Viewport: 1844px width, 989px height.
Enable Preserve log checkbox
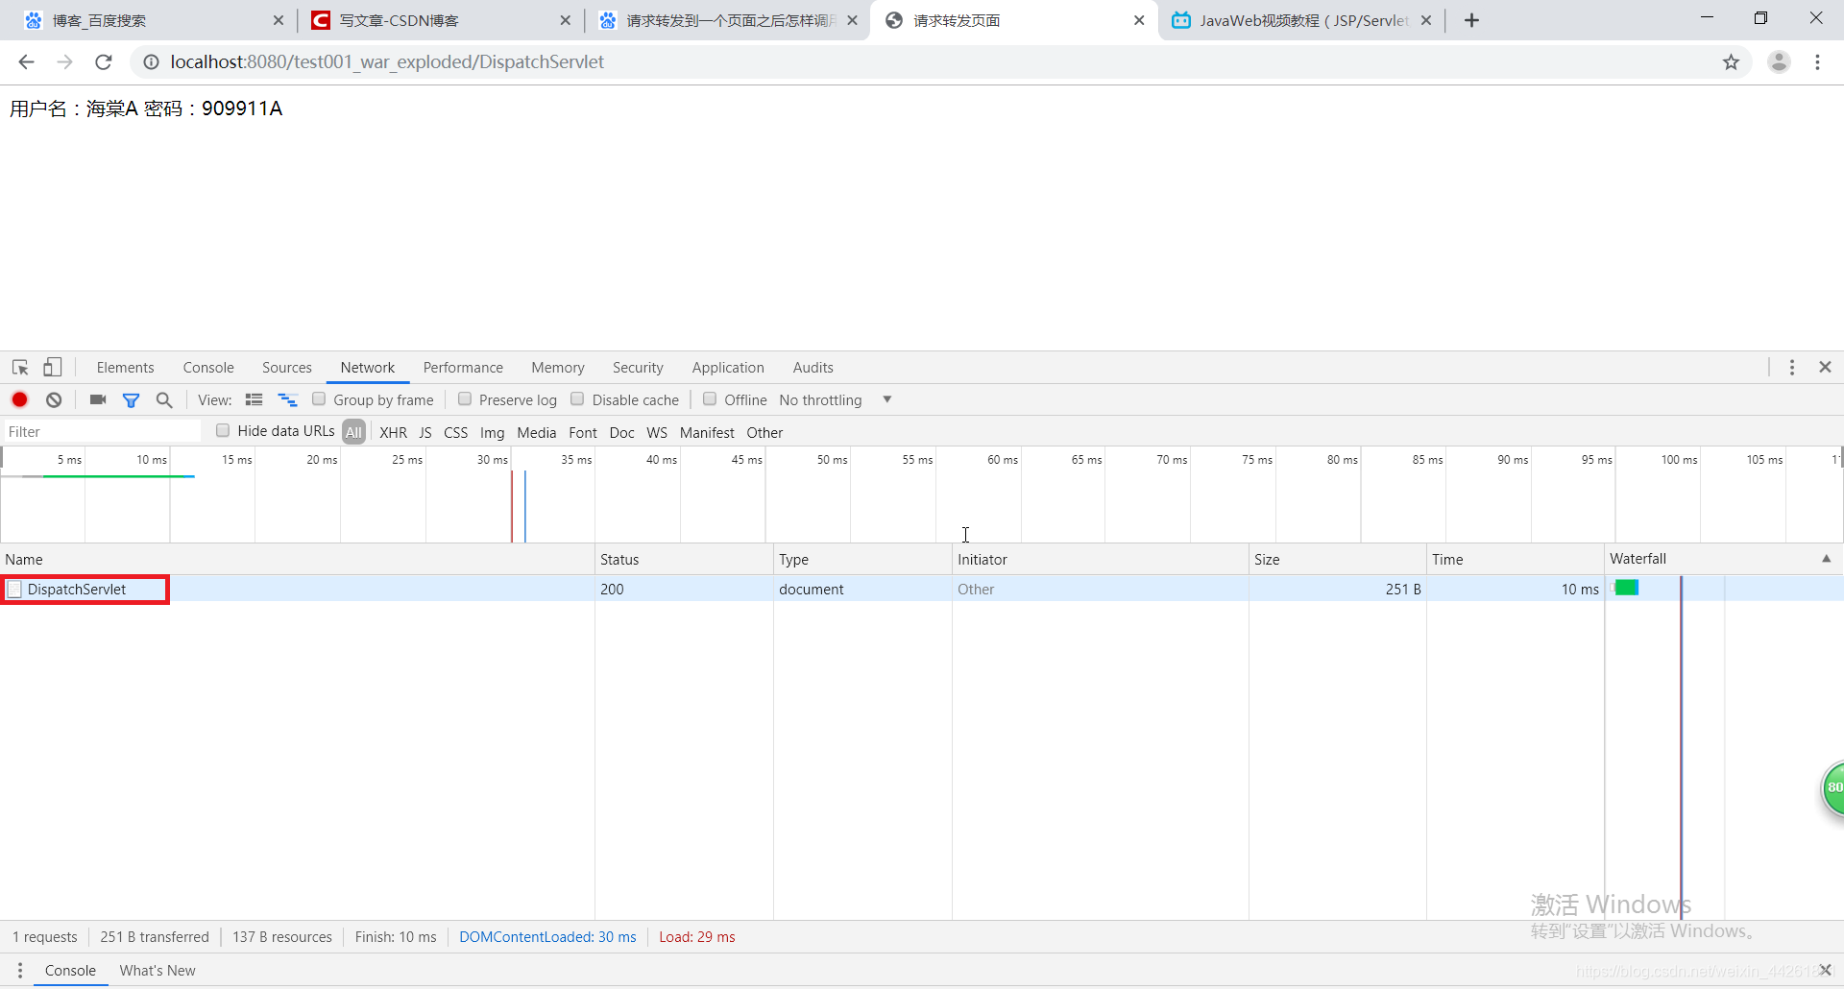tap(465, 399)
